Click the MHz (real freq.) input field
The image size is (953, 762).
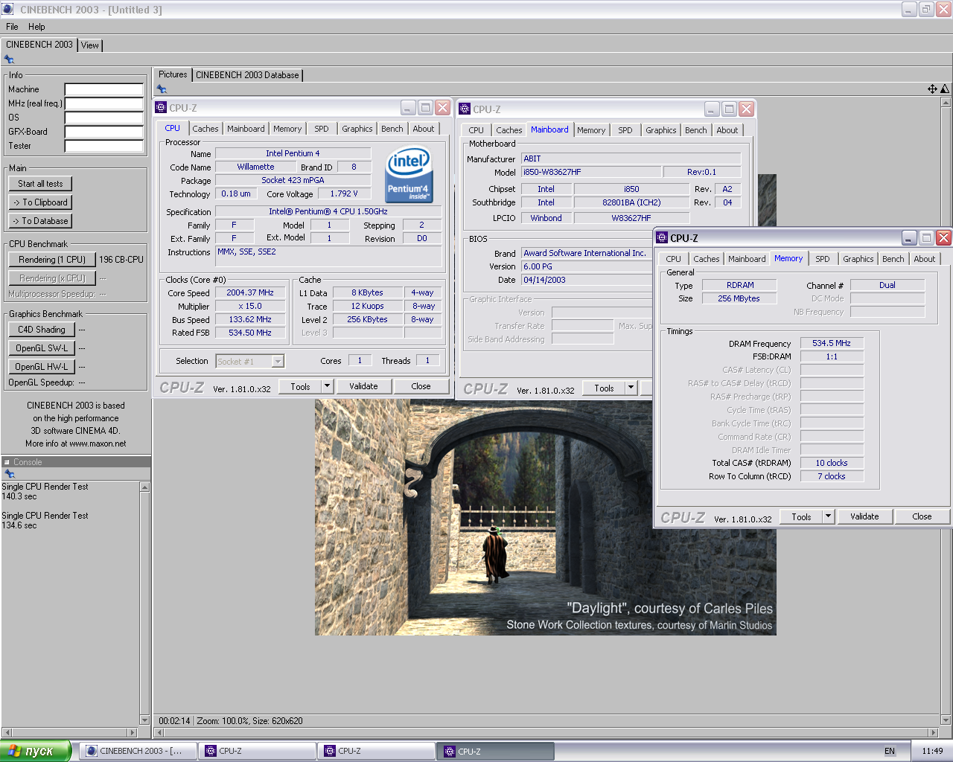pyautogui.click(x=104, y=103)
